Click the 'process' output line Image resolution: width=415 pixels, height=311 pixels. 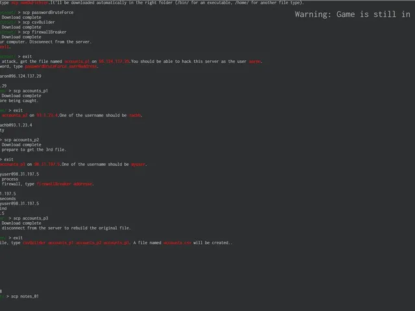[x=10, y=179]
